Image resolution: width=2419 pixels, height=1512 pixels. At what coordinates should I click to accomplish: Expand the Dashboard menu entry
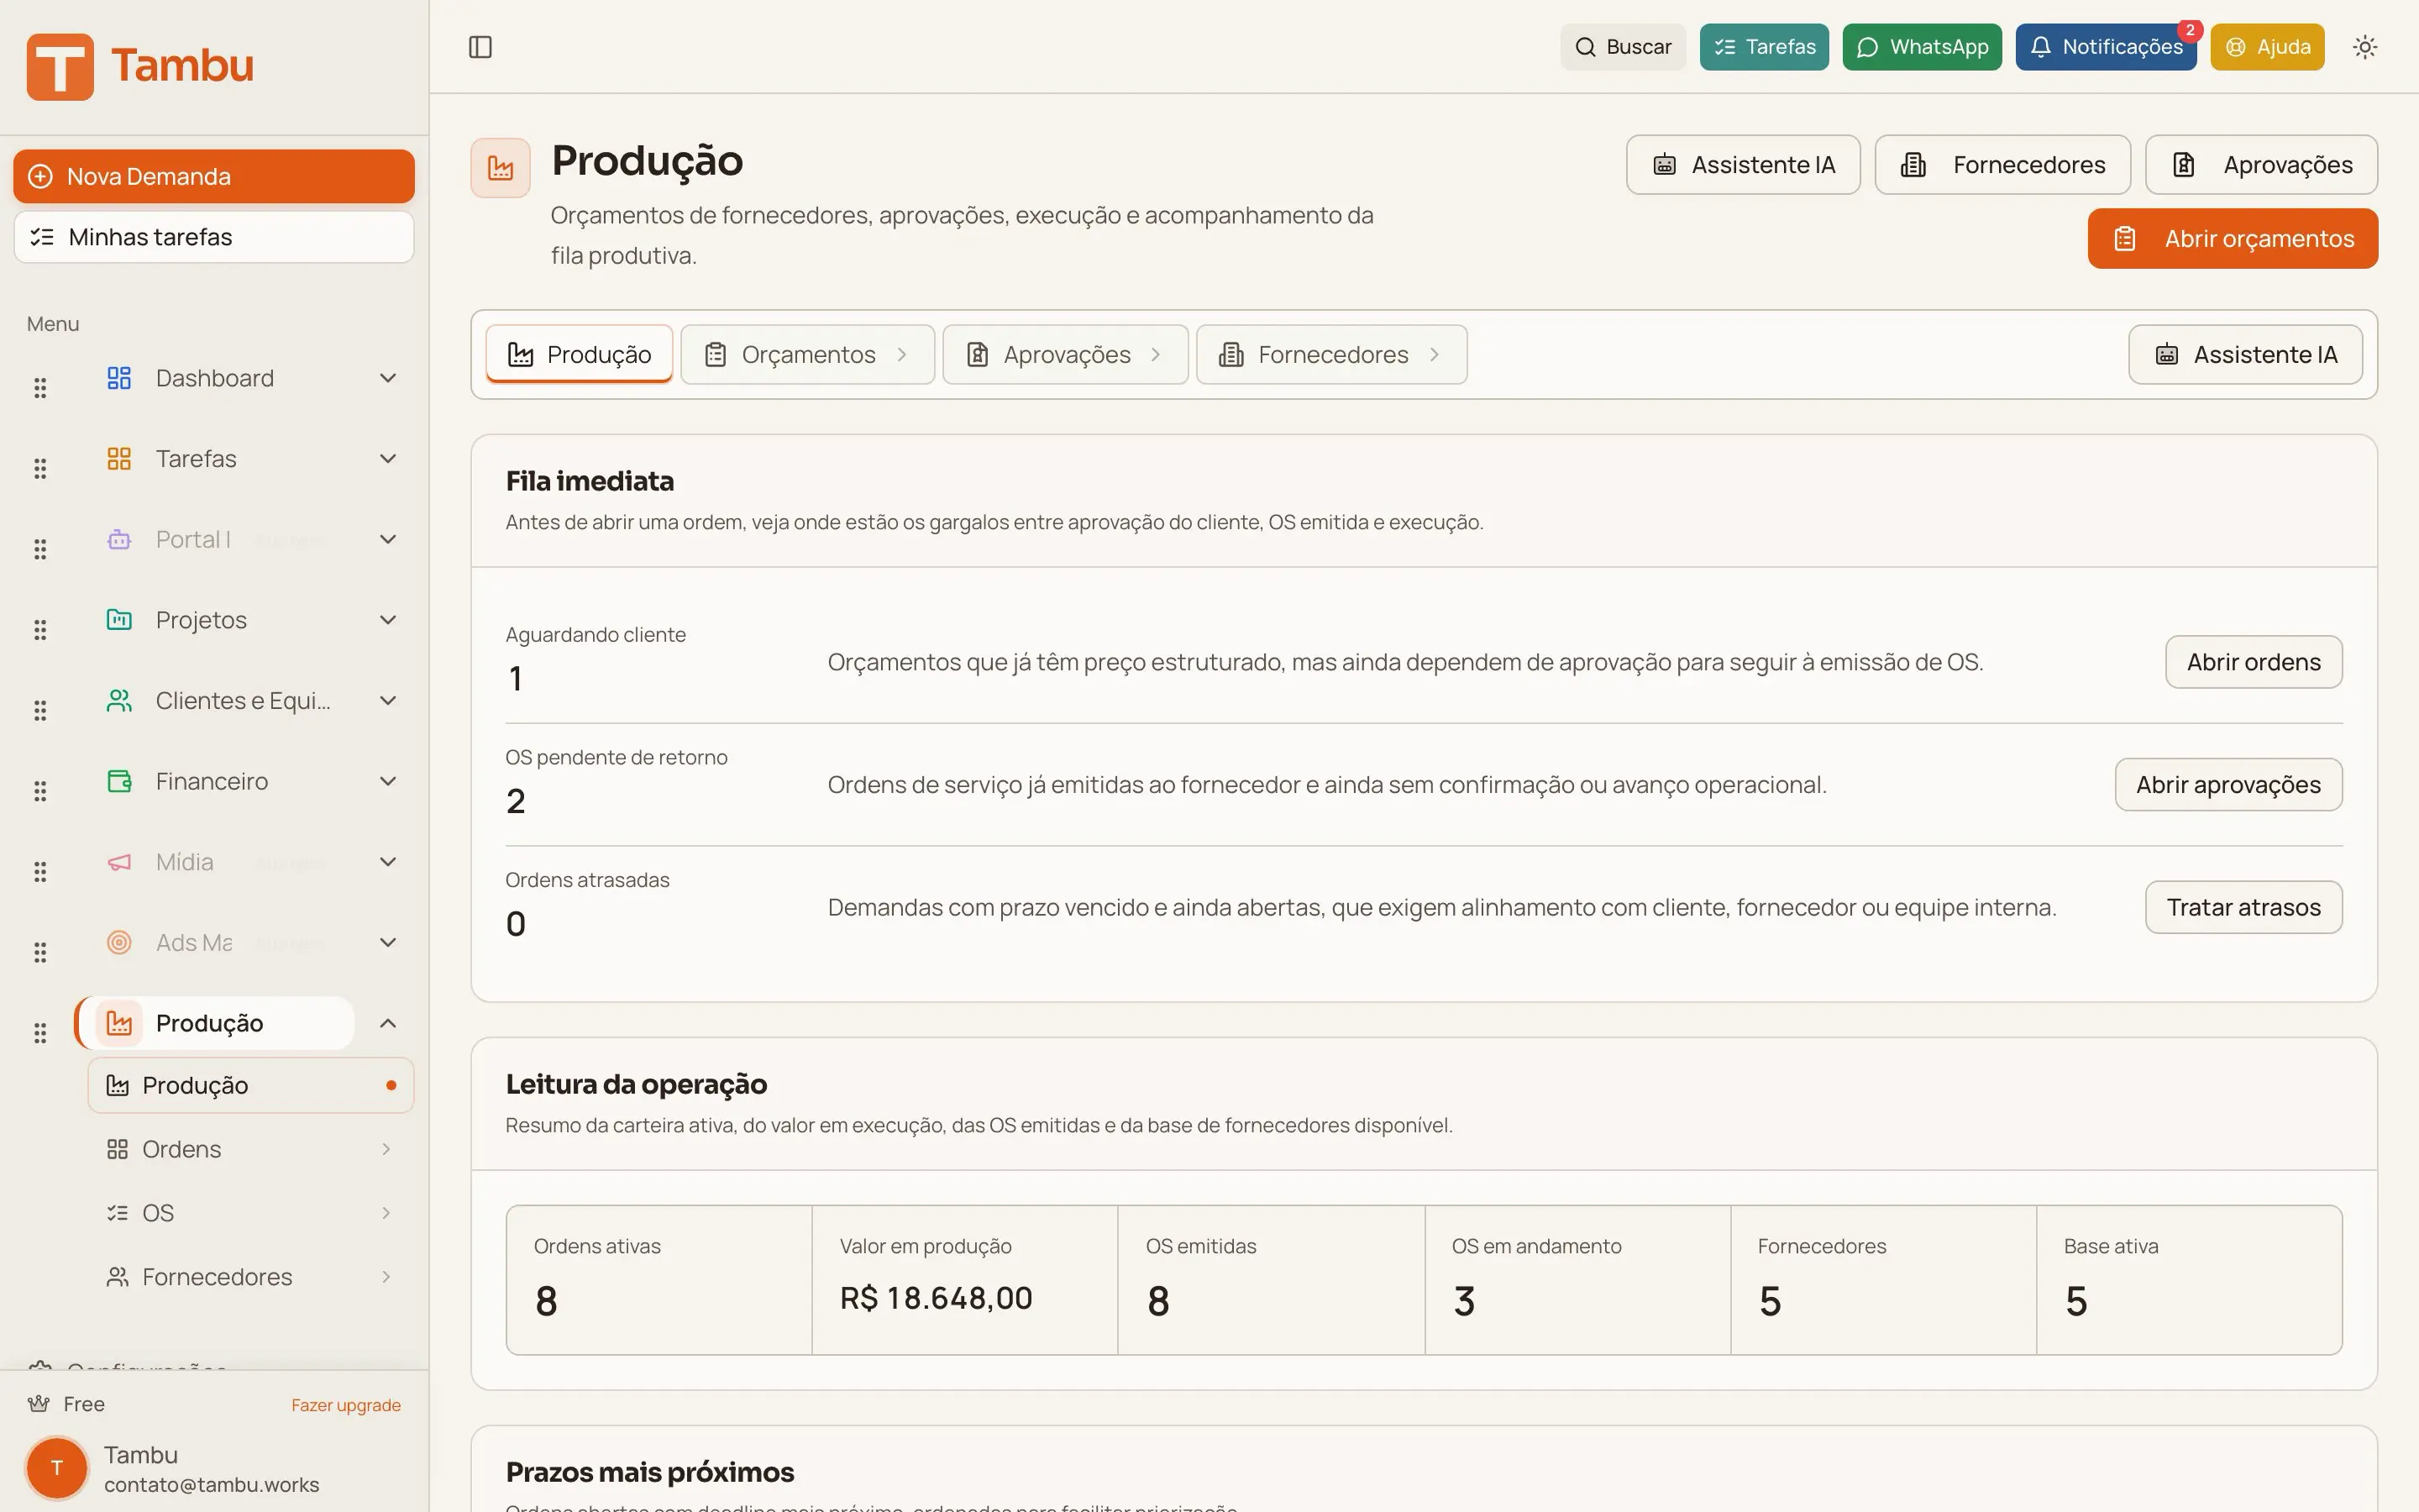coord(388,378)
